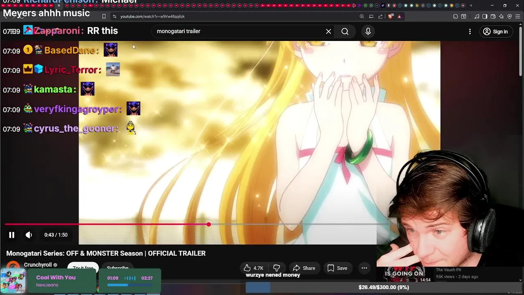Open a new tab with plus button
This screenshot has height=295, width=524.
pyautogui.click(x=471, y=5)
